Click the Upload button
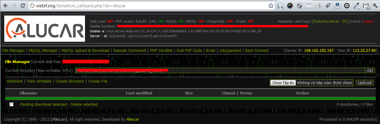 tap(365, 83)
